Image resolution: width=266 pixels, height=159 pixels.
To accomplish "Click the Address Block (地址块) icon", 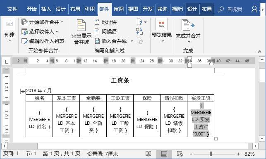I will 97,22.
